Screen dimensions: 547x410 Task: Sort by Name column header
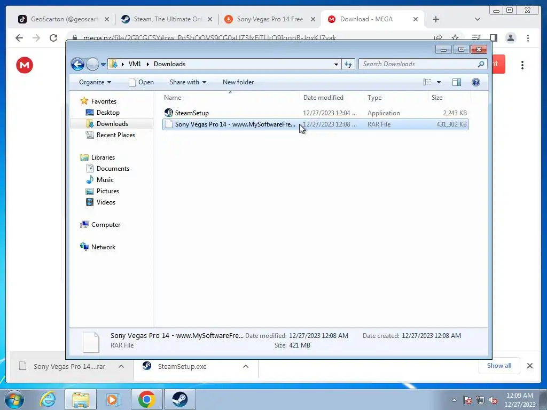[x=230, y=98]
